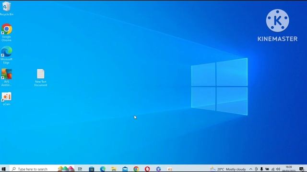The image size is (307, 172).
Task: Open Microsoft Store from the taskbar
Action: pos(92,169)
